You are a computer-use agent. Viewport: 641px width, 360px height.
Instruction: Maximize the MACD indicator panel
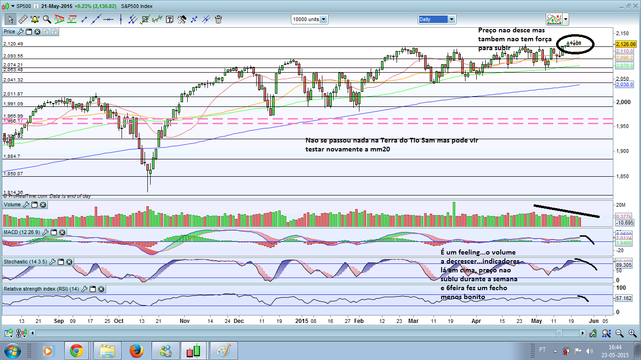click(x=53, y=232)
